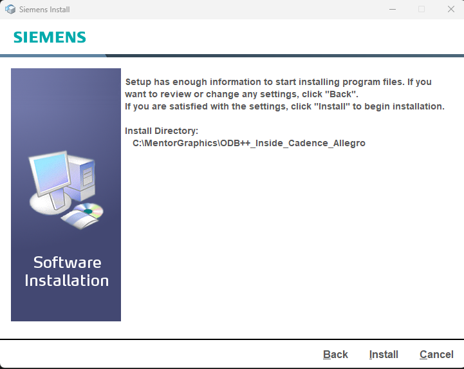This screenshot has width=464, height=369.
Task: Click the "Software Installation" banner text
Action: 67,271
